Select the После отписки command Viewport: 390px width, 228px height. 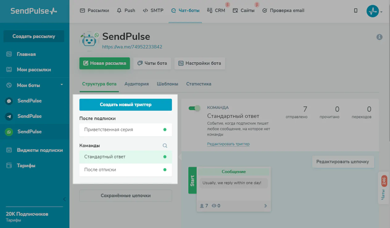pyautogui.click(x=125, y=170)
